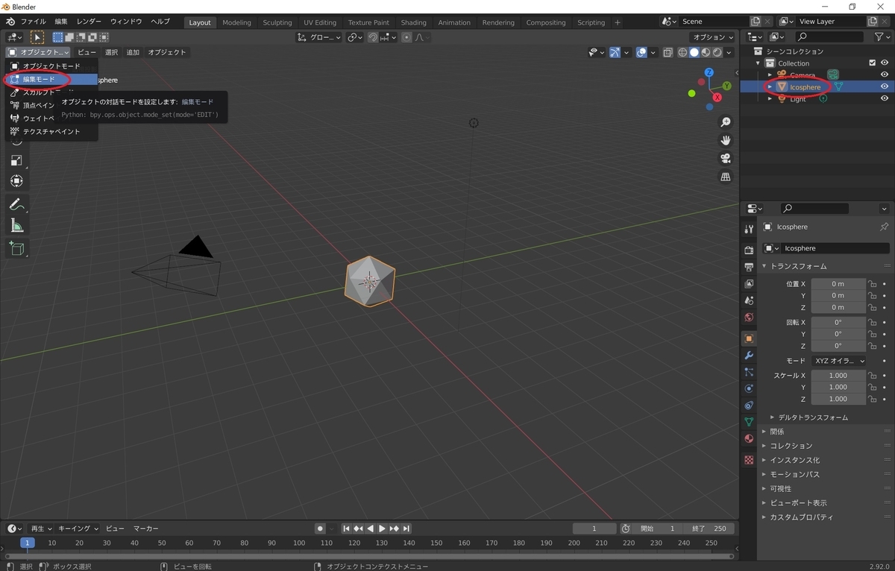Collapse the トランスフォーム panel
This screenshot has height=571, width=895.
tap(798, 266)
